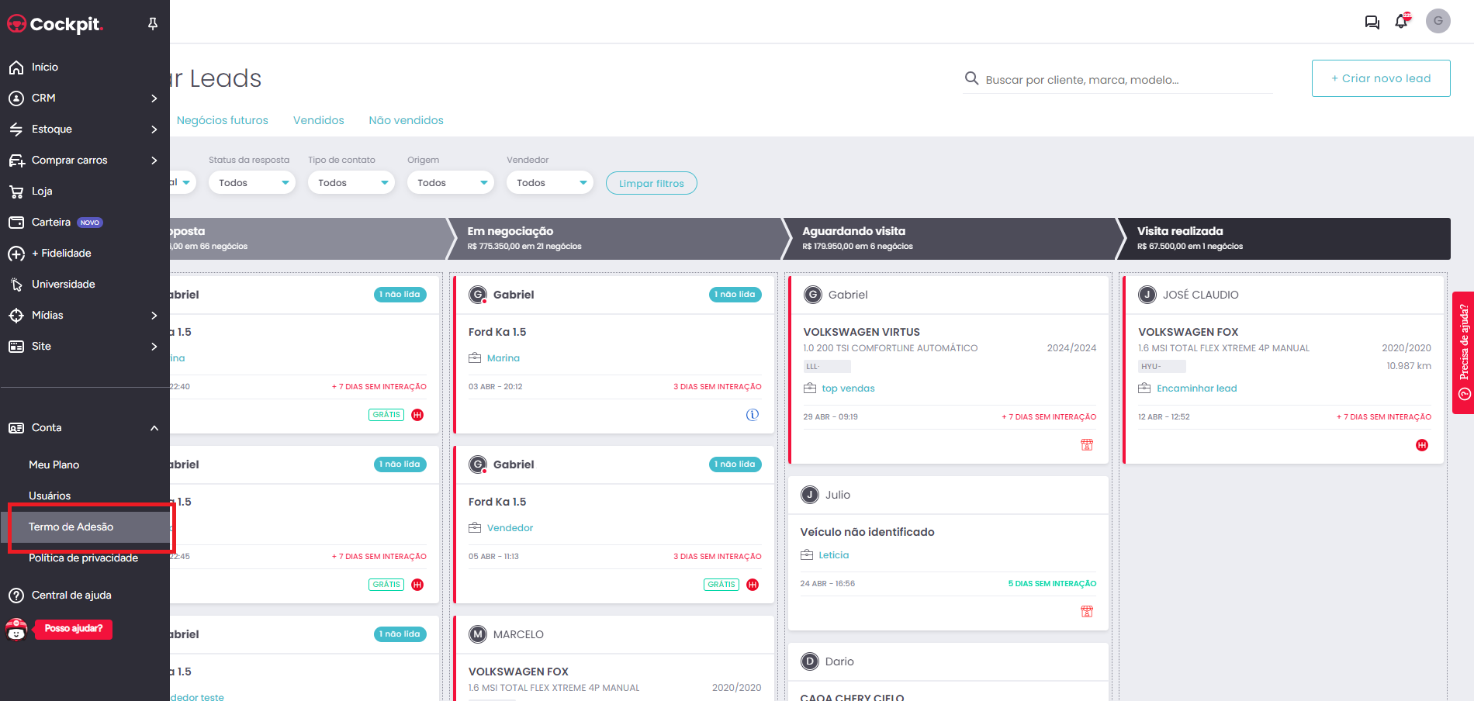Open Status da resposta dropdown
1474x701 pixels.
point(252,183)
